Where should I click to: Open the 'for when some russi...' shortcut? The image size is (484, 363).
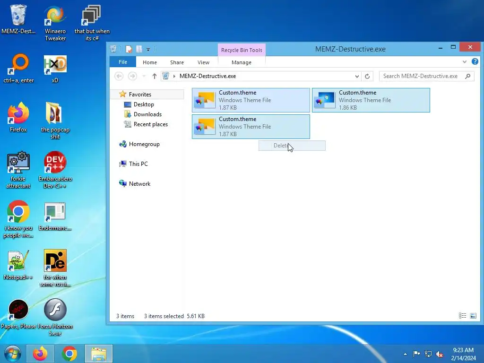coord(55,268)
